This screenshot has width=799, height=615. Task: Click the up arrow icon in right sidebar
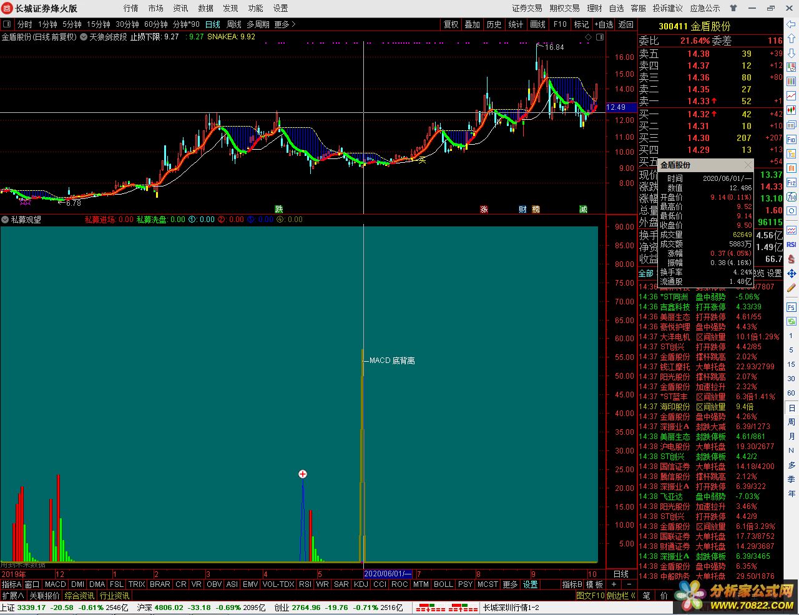(791, 40)
